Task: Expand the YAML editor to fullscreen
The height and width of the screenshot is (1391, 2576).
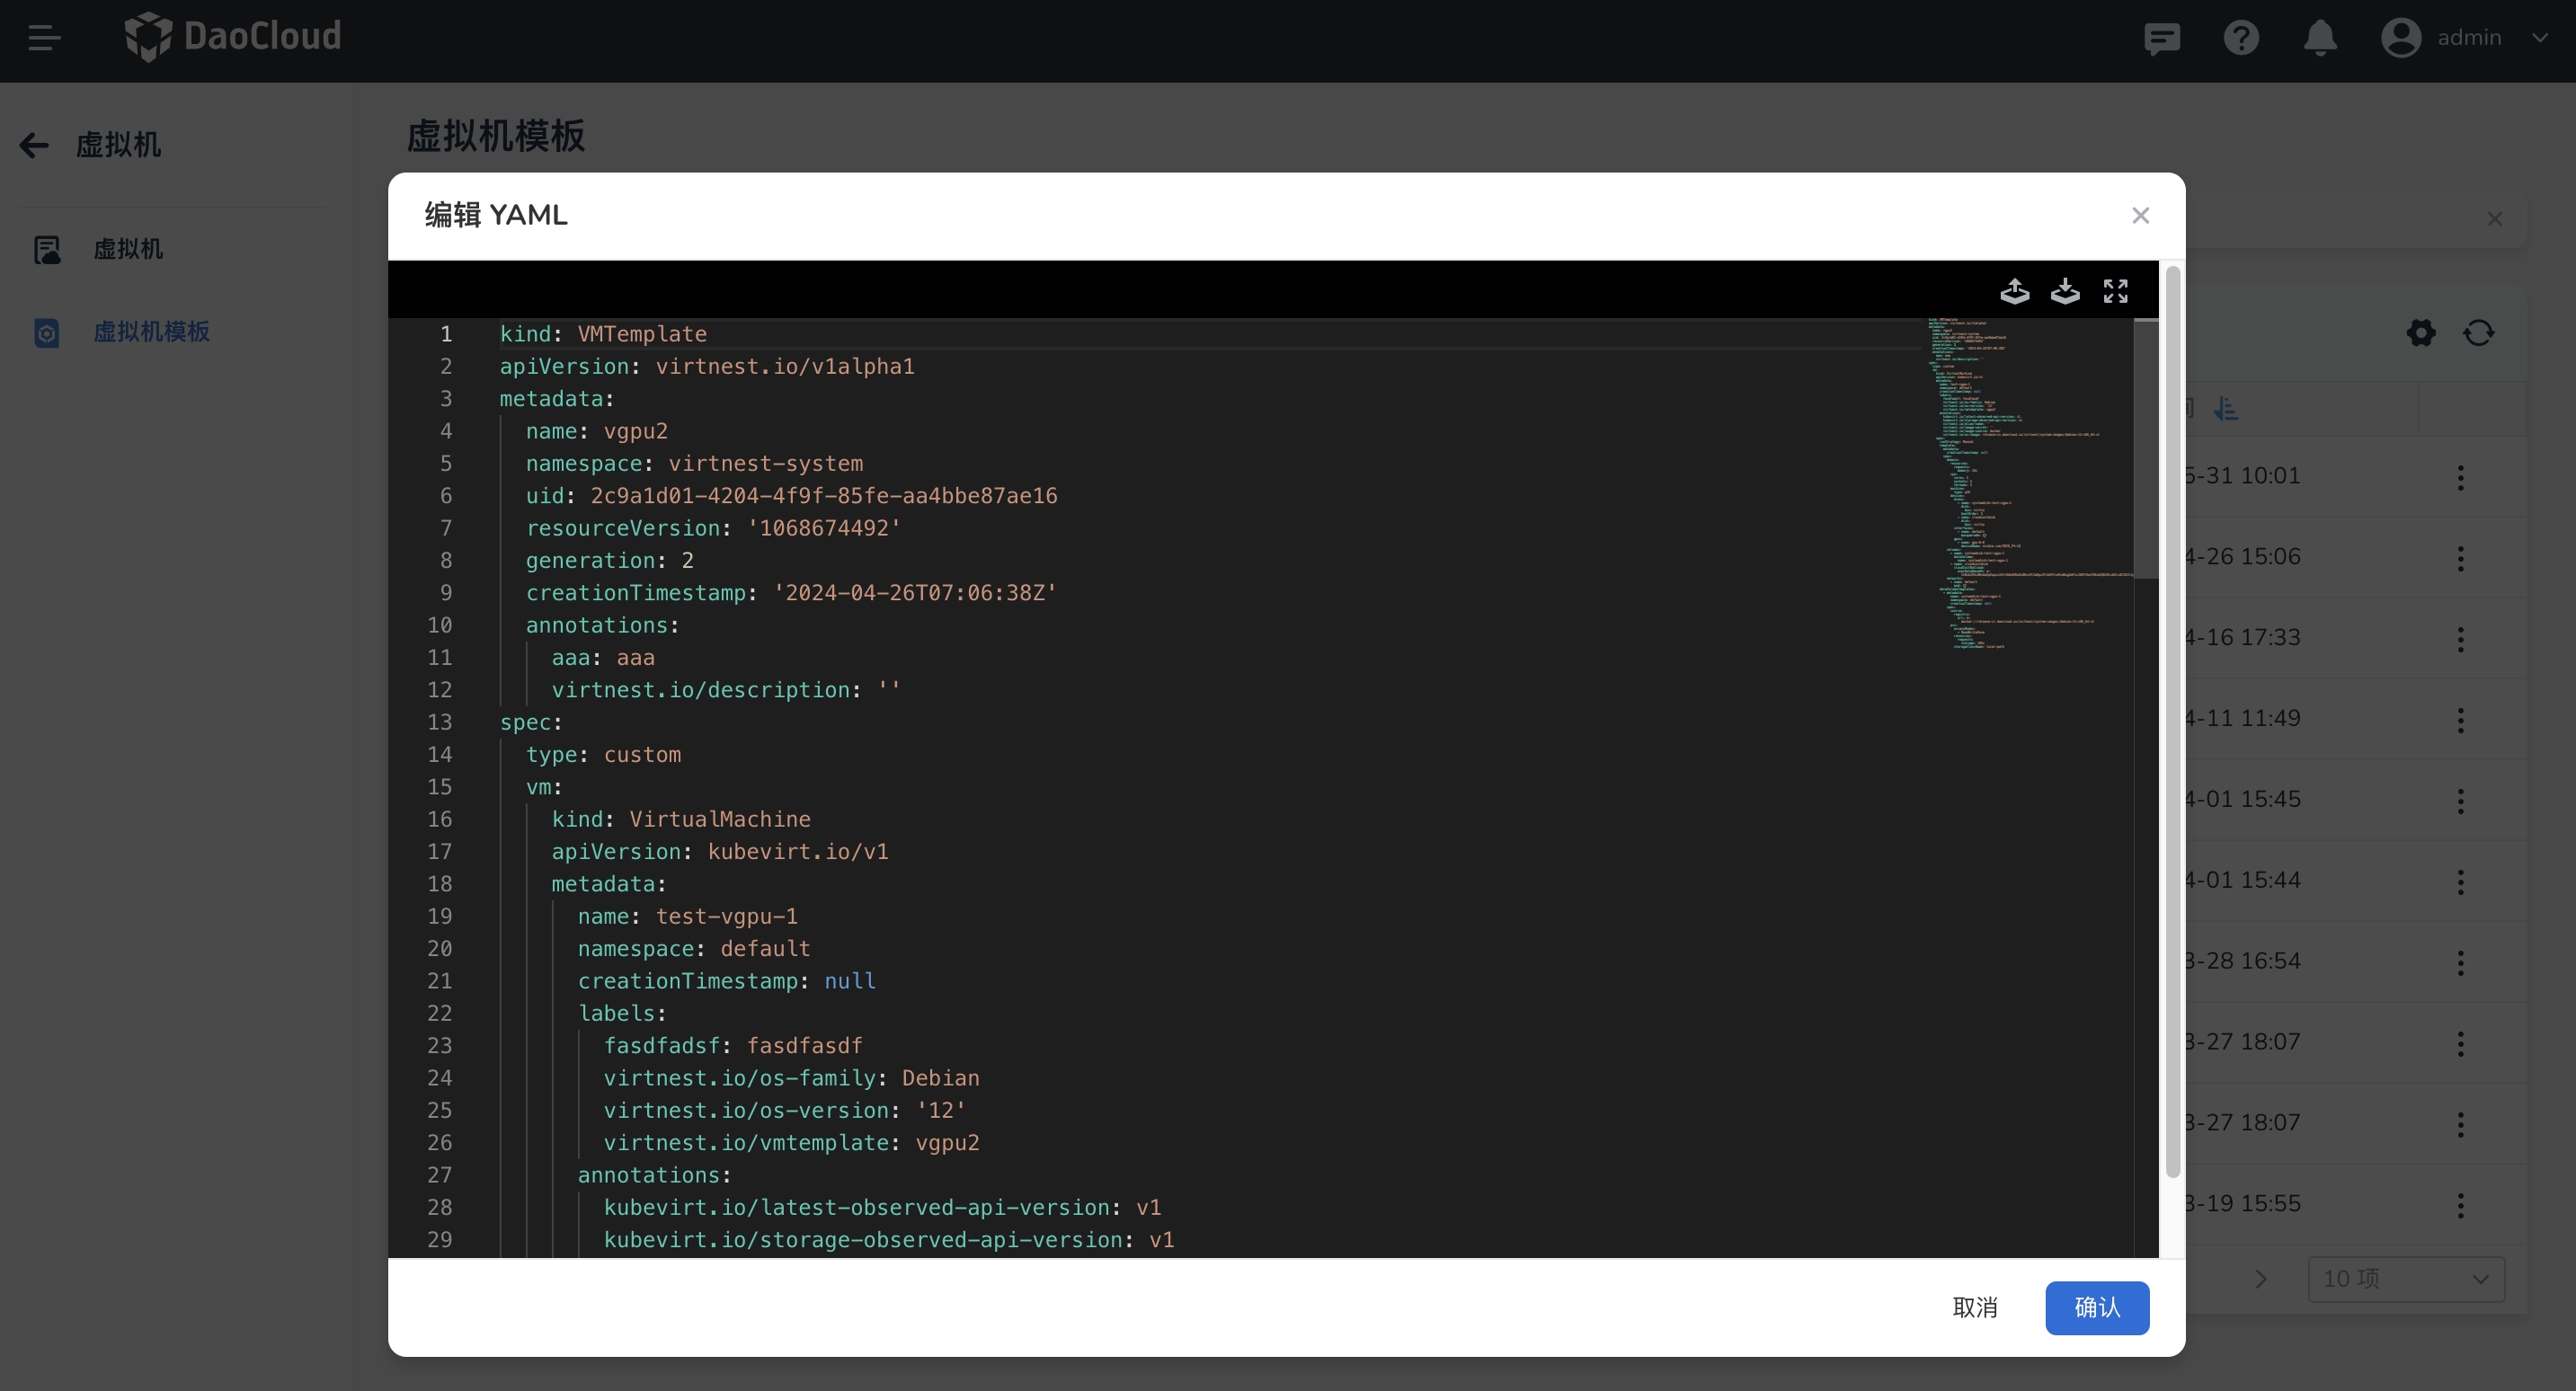Action: [x=2115, y=291]
